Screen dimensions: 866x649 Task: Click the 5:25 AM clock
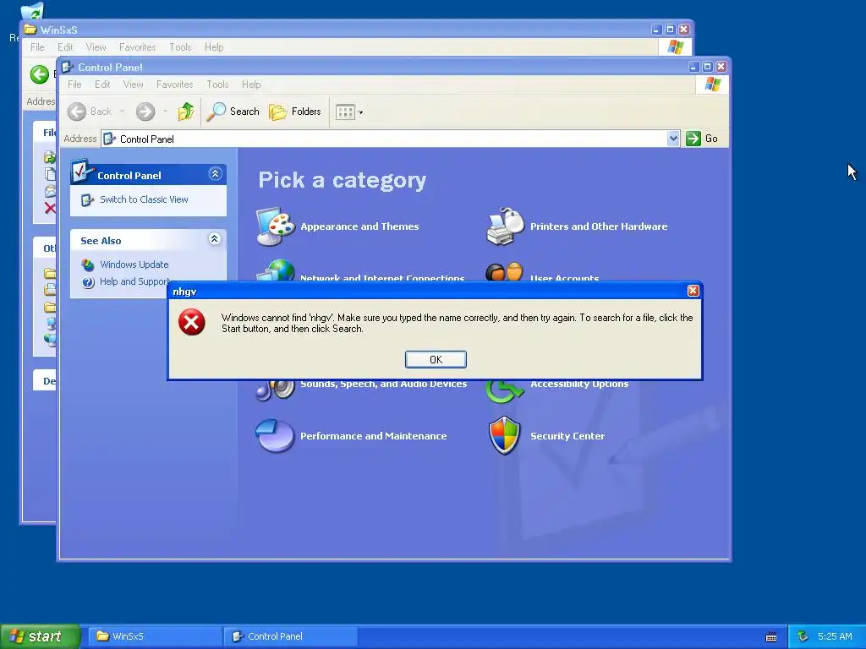pyautogui.click(x=835, y=636)
